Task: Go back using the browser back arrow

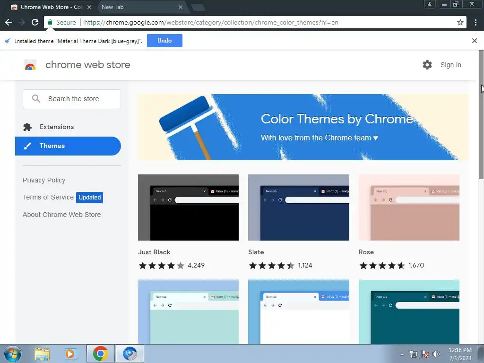Action: point(9,22)
